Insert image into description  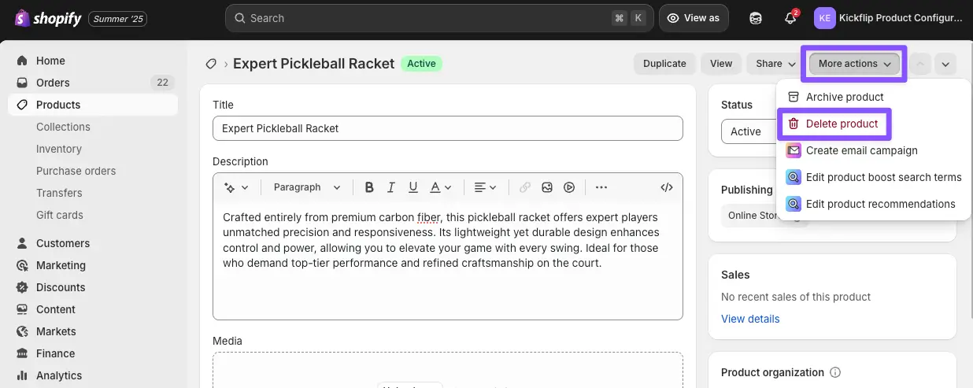547,187
